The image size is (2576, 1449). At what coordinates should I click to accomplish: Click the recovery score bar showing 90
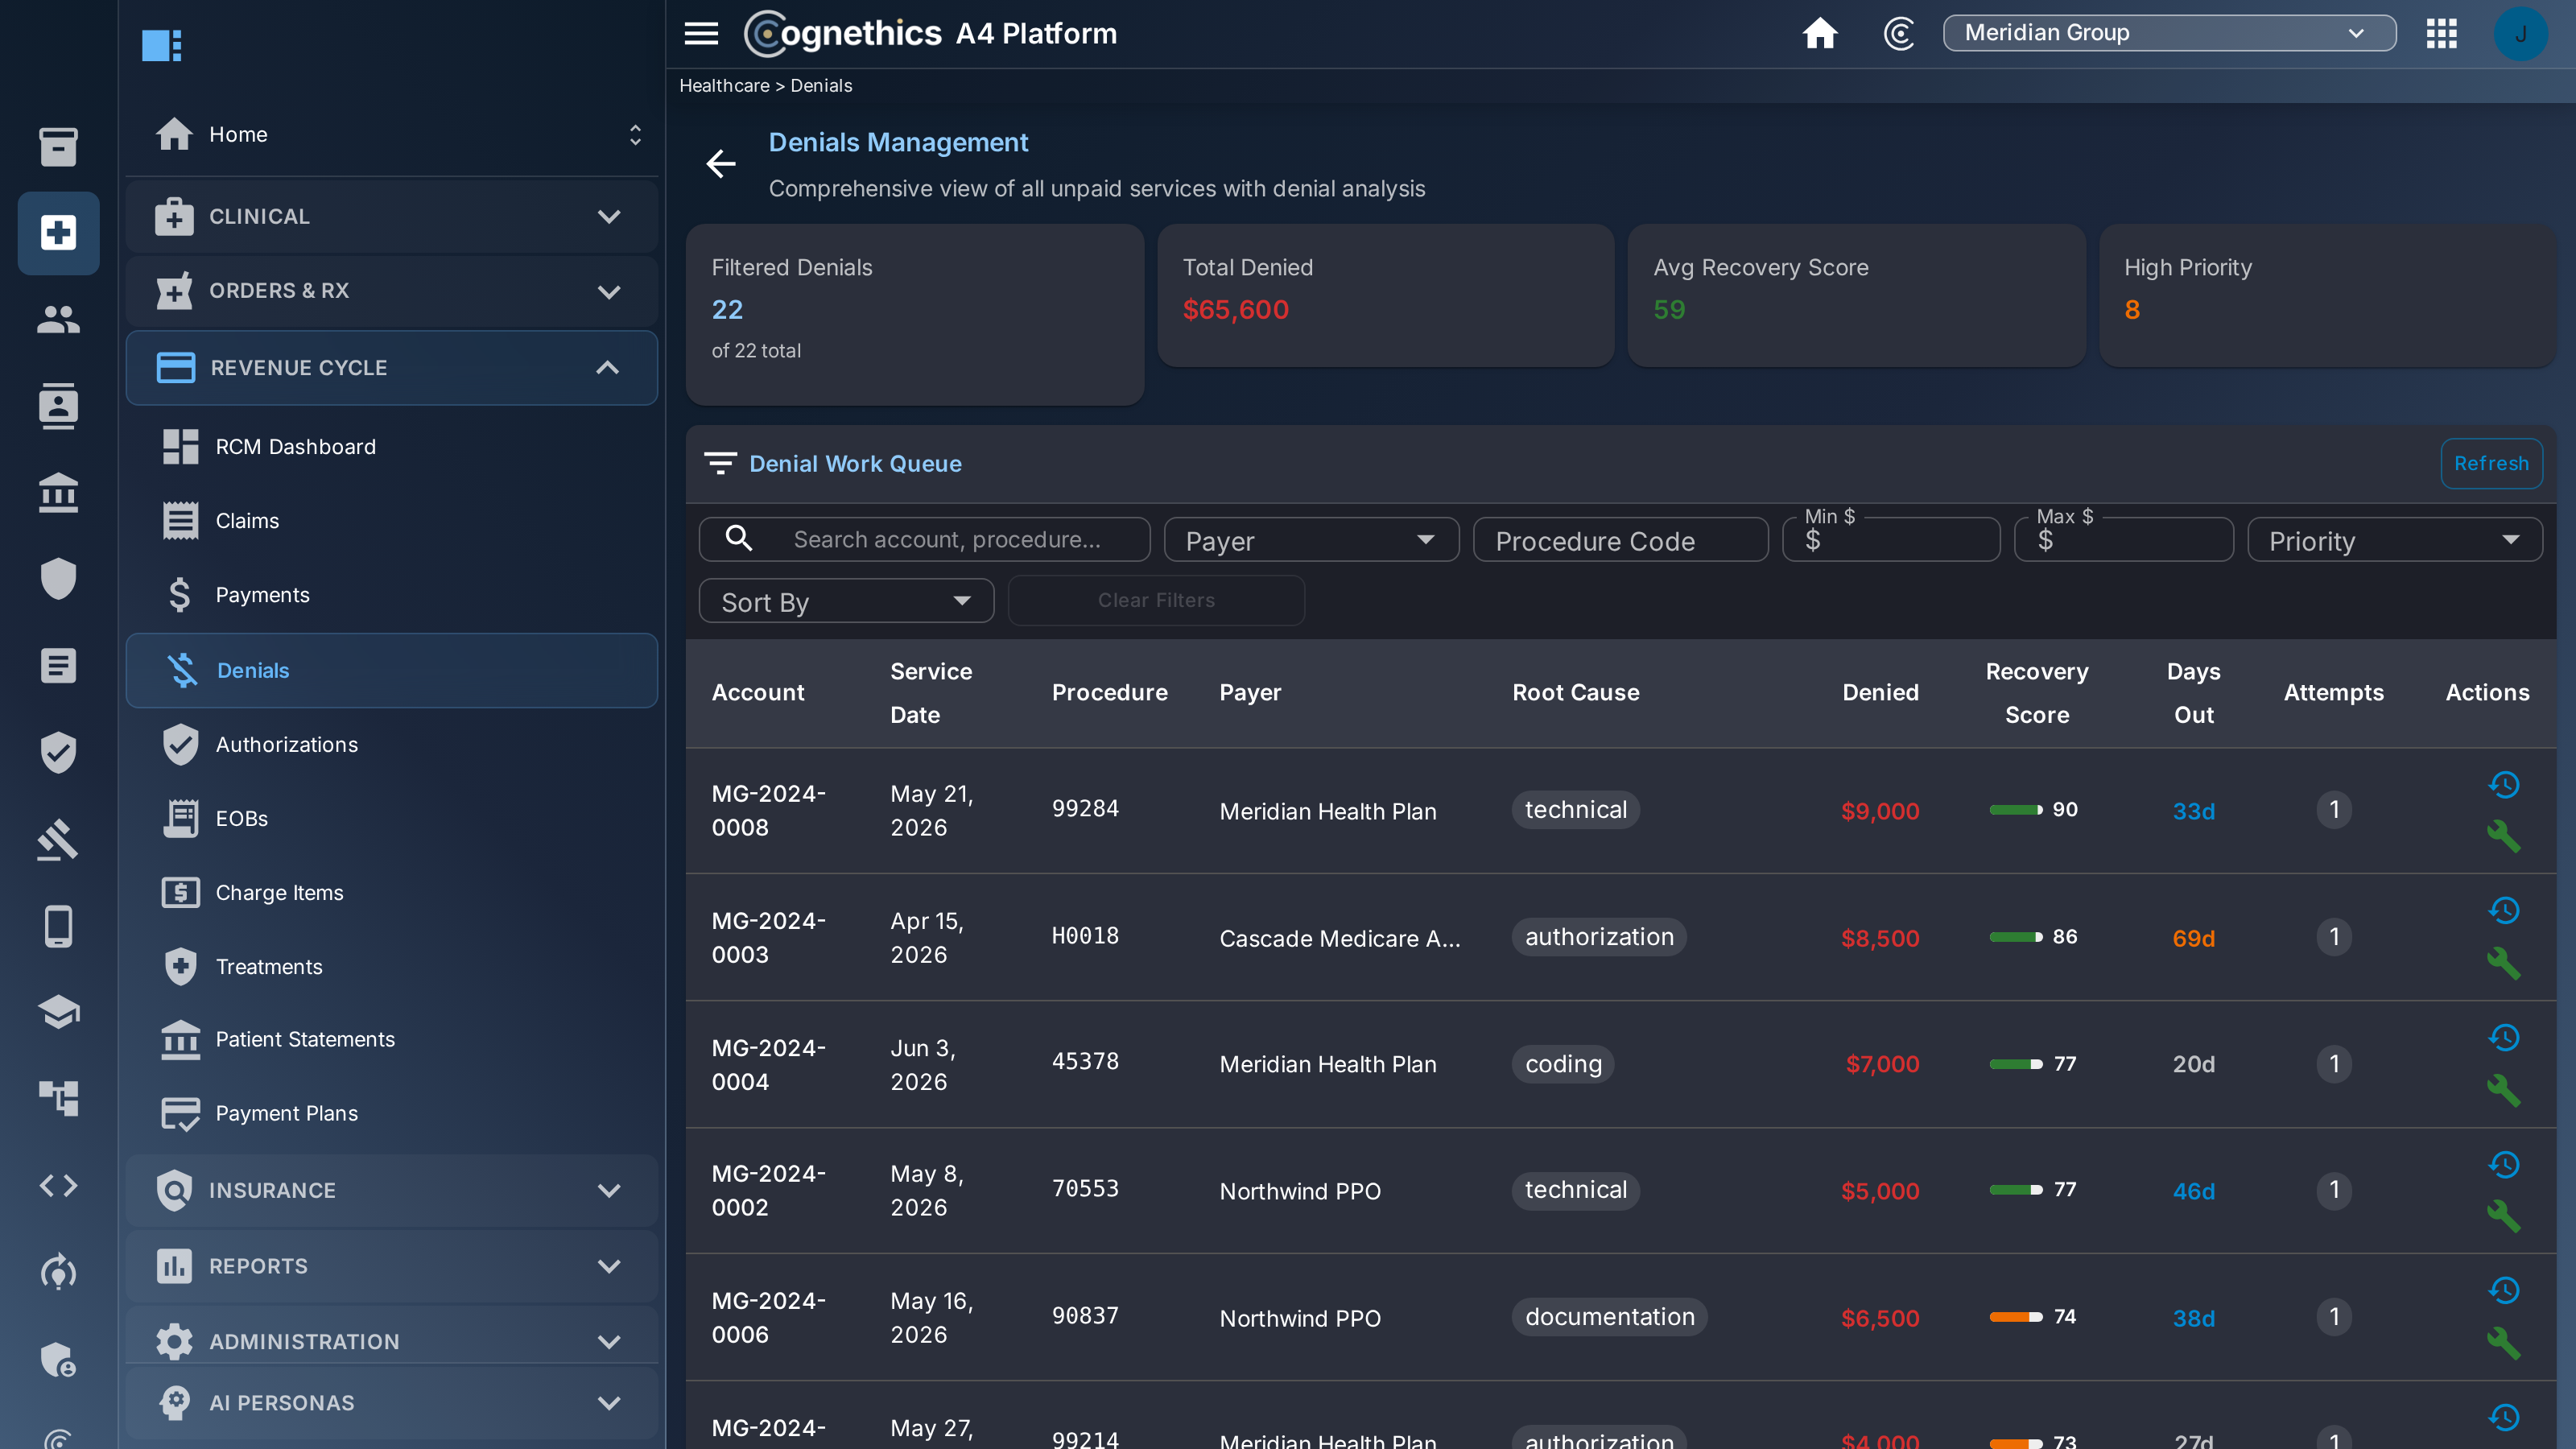[2015, 810]
